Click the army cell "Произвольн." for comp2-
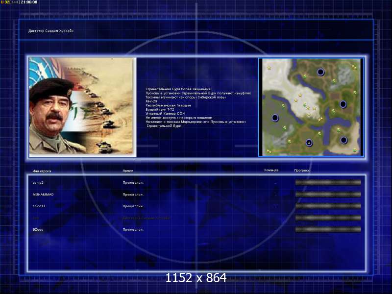392x294 pixels. pos(133,183)
